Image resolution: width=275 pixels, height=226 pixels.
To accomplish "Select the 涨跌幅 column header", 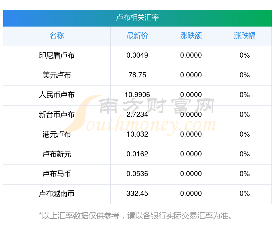I will [x=245, y=36].
